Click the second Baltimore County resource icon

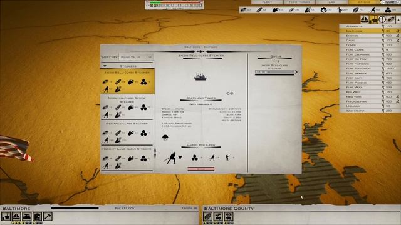(218, 217)
